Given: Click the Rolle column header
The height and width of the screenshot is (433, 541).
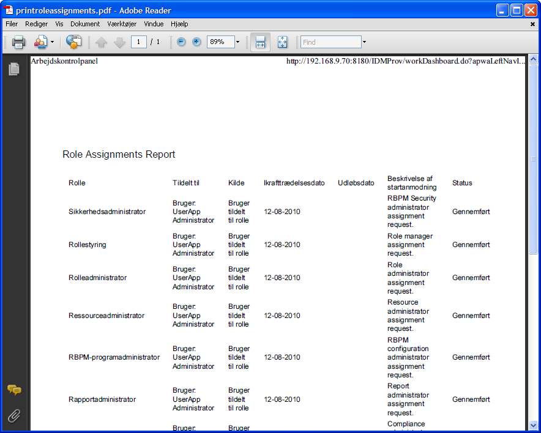Looking at the screenshot, I should (x=77, y=183).
